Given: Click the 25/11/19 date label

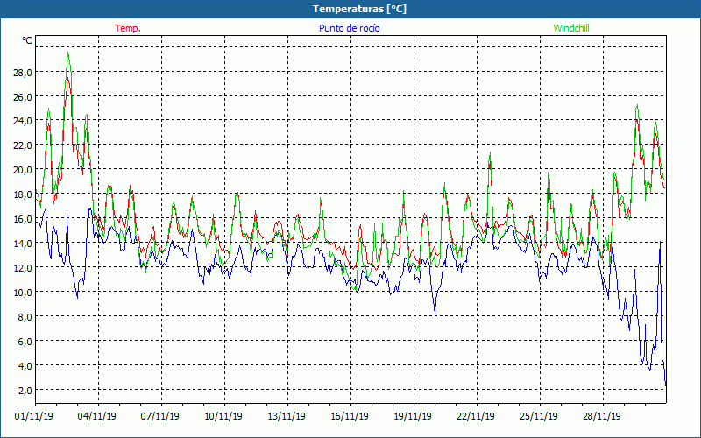Looking at the screenshot, I should point(539,416).
